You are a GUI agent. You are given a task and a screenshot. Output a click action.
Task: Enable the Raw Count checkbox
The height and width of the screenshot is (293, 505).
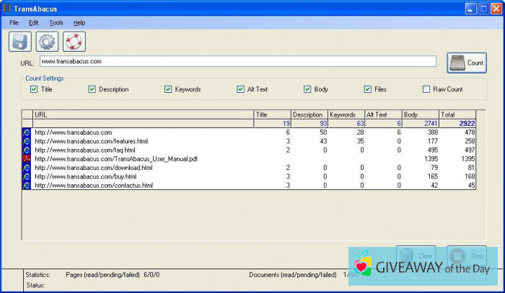pyautogui.click(x=426, y=89)
